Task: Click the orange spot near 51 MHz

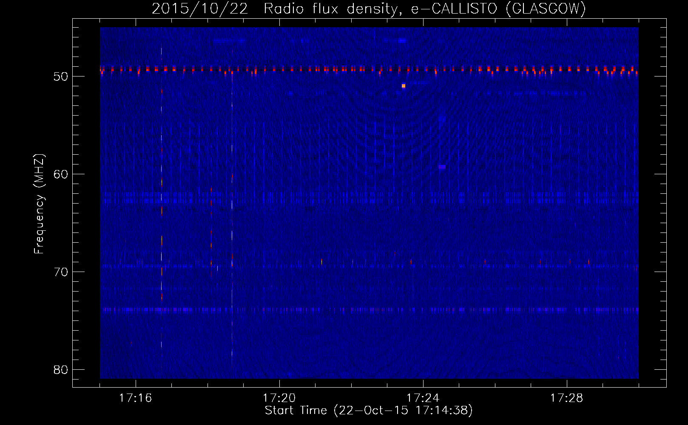Action: point(404,86)
